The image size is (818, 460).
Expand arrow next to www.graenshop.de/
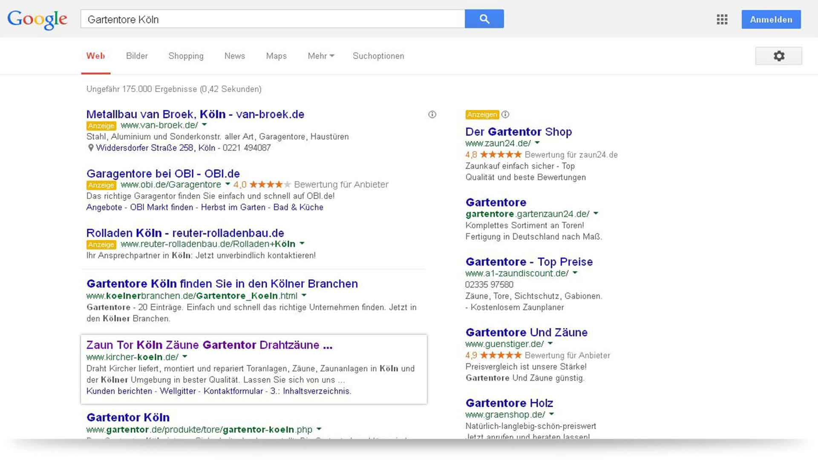tap(551, 414)
